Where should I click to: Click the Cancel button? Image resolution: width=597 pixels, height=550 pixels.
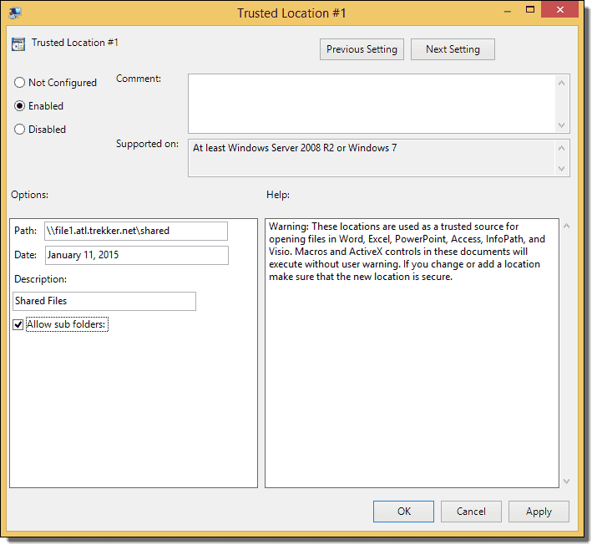[471, 512]
